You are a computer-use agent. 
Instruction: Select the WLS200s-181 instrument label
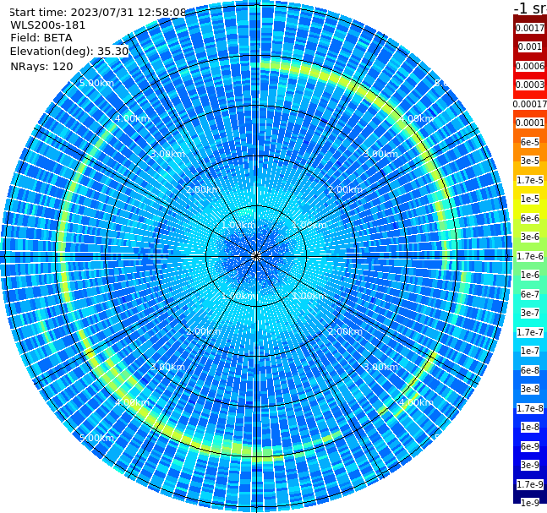pyautogui.click(x=48, y=25)
